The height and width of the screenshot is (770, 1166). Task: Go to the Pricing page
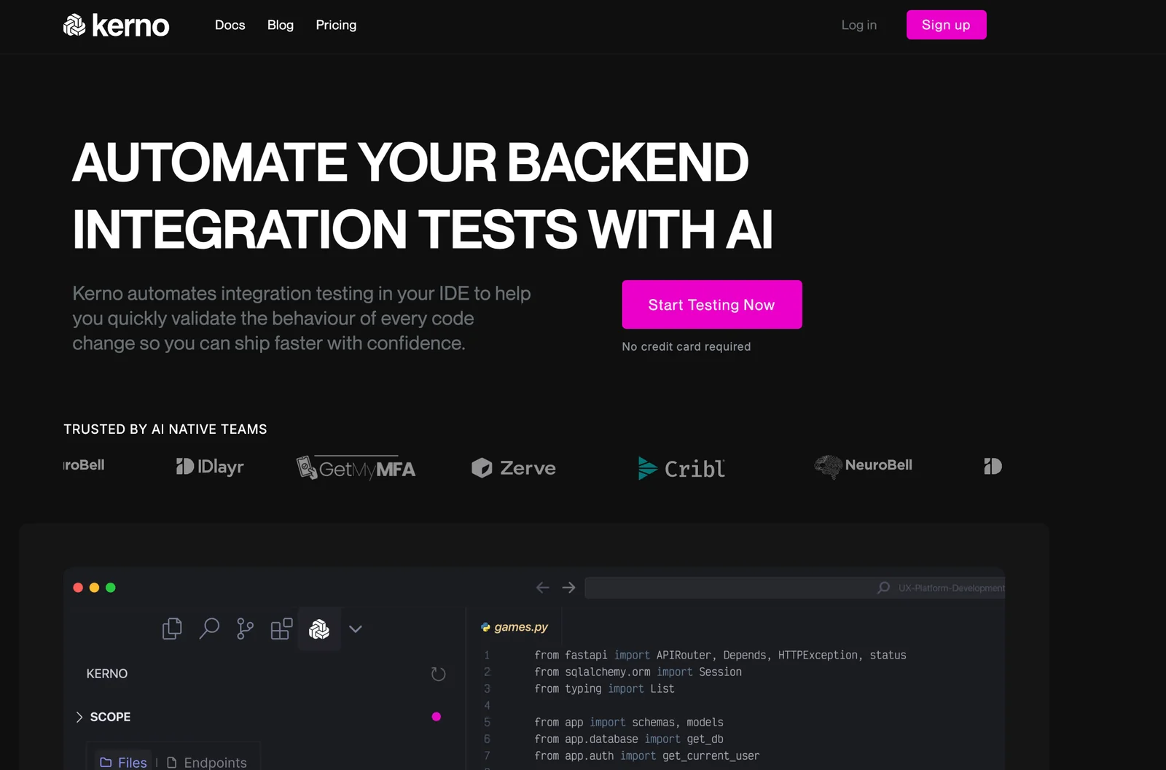[x=336, y=25]
